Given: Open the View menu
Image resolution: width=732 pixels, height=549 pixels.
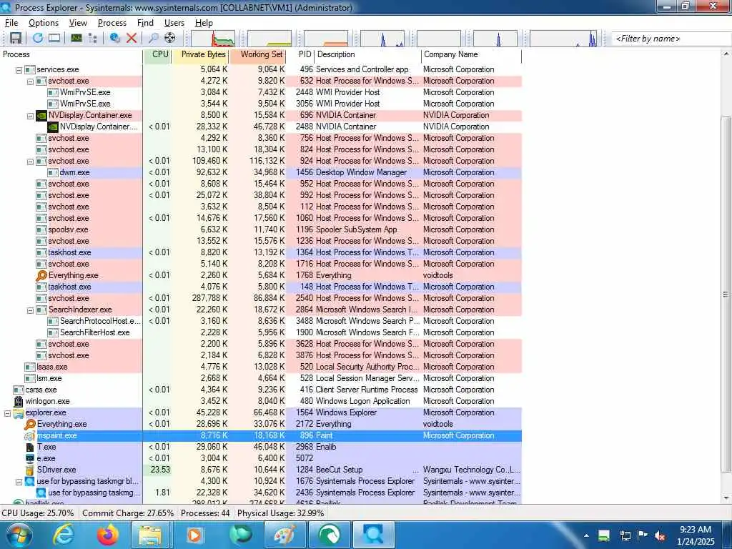Looking at the screenshot, I should 78,23.
